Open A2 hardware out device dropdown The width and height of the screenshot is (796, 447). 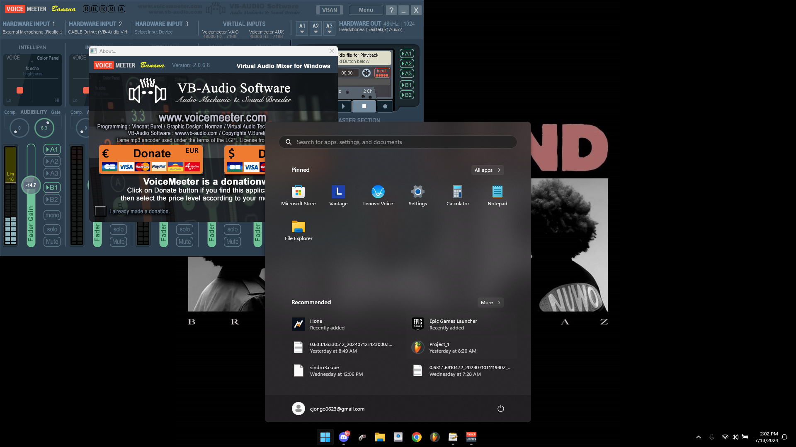click(x=315, y=28)
